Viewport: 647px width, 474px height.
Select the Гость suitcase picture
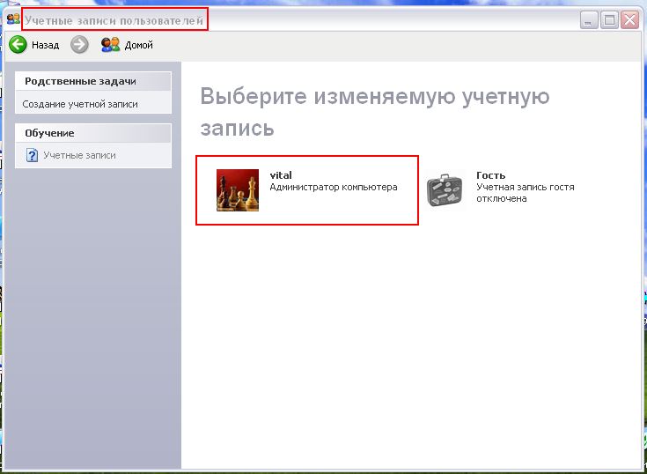pyautogui.click(x=445, y=190)
